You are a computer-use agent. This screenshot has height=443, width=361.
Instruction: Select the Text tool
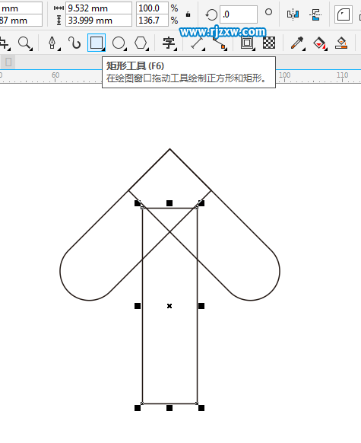tap(169, 43)
